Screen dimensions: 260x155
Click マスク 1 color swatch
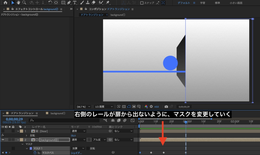(x=31, y=148)
